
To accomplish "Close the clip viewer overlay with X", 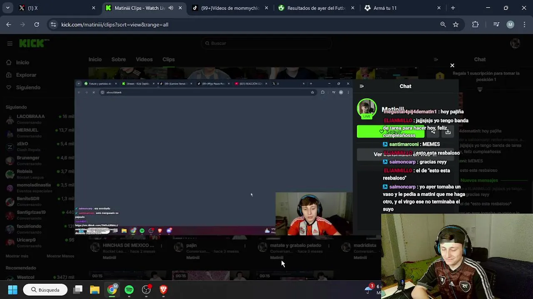I will 452,65.
